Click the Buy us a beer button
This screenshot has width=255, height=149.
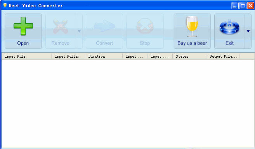point(192,31)
